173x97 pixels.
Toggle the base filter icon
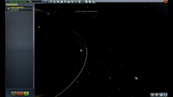click(69, 2)
